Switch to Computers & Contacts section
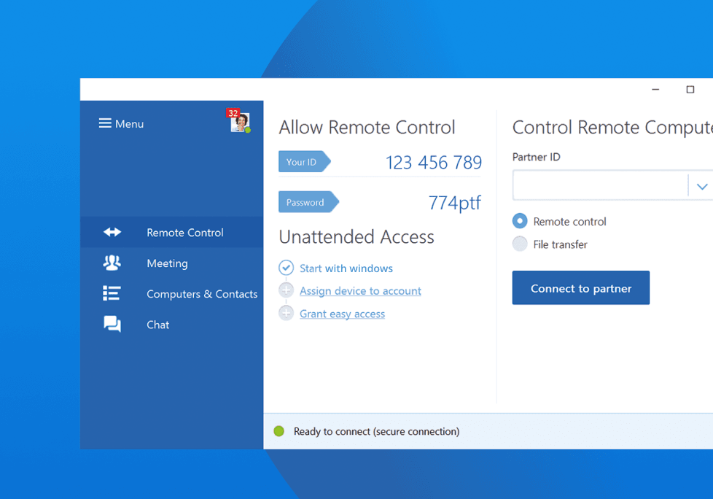713x499 pixels. 201,294
